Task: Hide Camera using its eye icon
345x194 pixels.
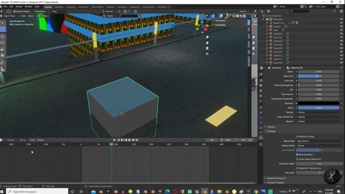Action: (x=341, y=26)
